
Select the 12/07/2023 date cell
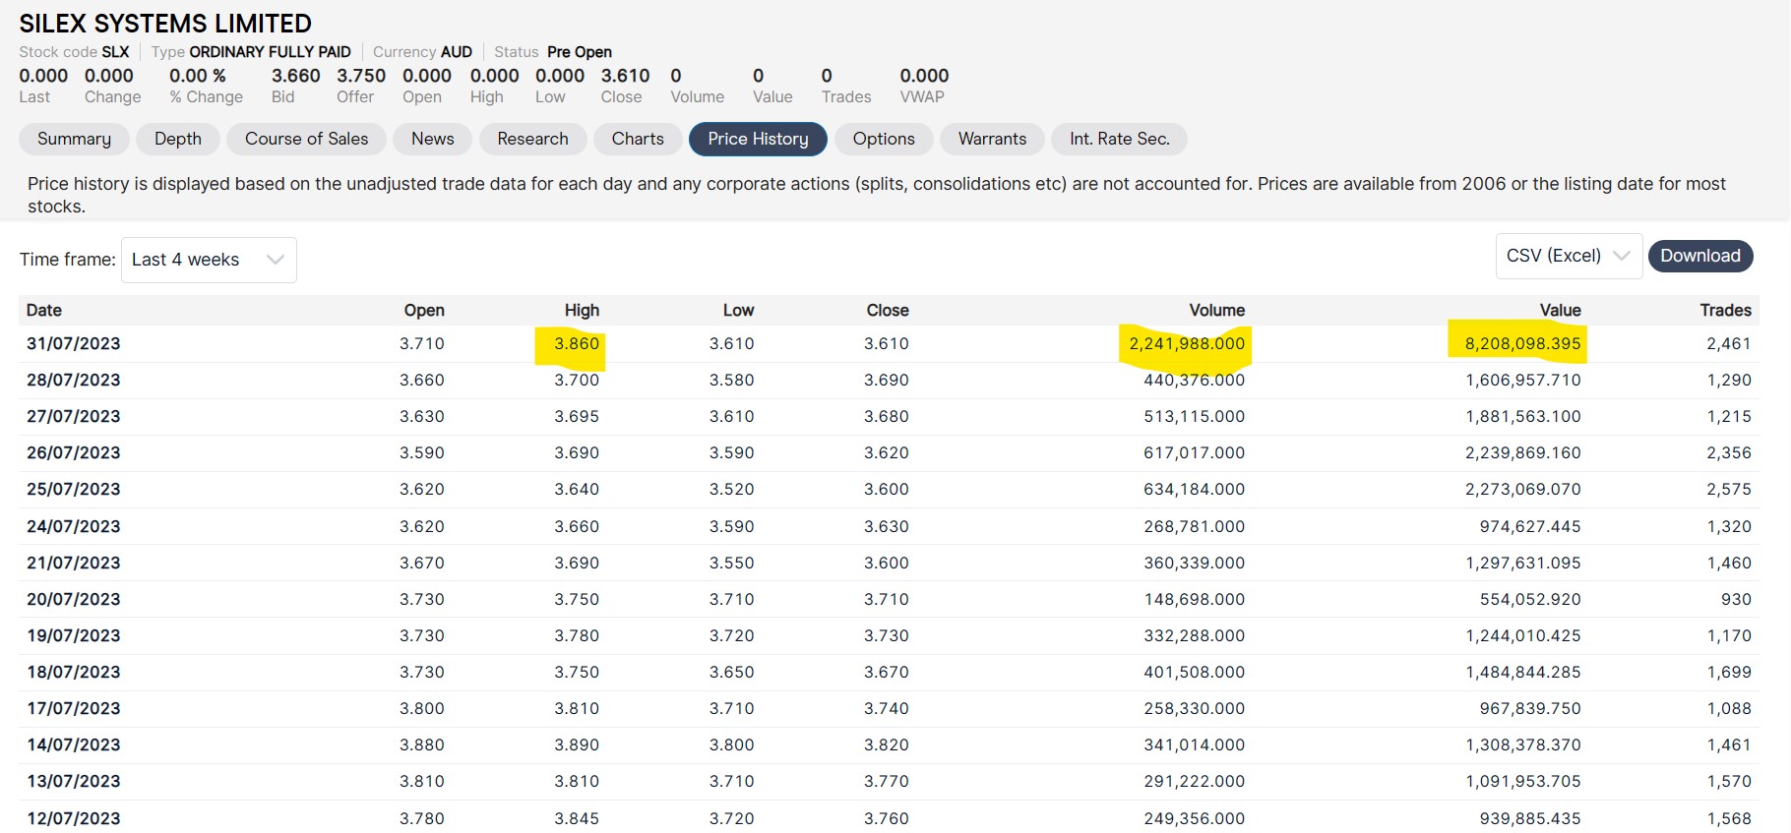[x=74, y=819]
